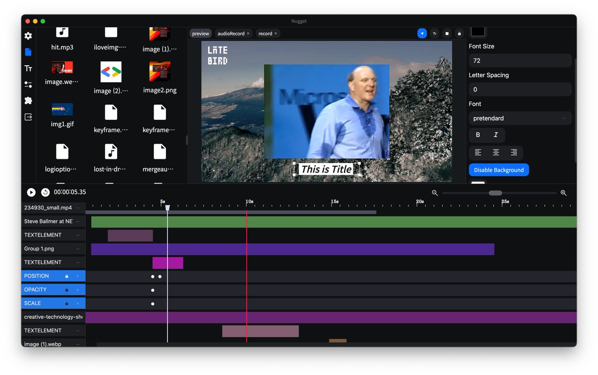Screen dimensions: 598x375
Task: Click the playhead marker at 5 seconds
Action: pyautogui.click(x=167, y=207)
